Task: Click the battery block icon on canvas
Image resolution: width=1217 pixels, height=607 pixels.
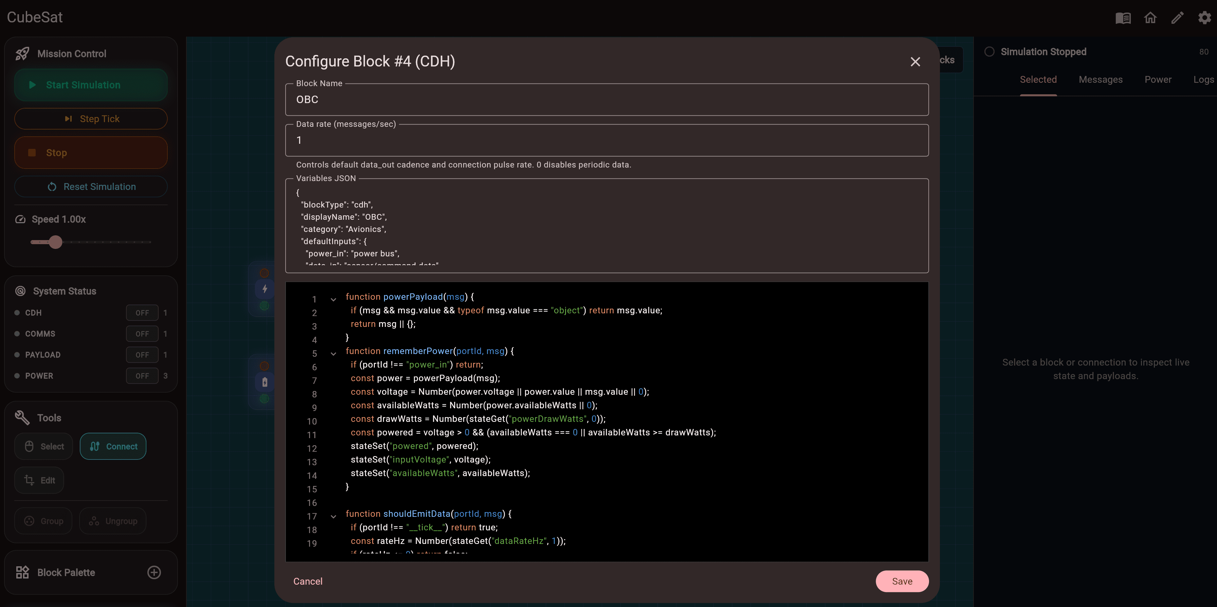Action: (x=265, y=382)
